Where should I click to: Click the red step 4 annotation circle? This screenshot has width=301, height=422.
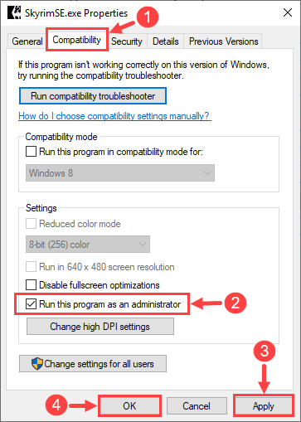point(56,405)
